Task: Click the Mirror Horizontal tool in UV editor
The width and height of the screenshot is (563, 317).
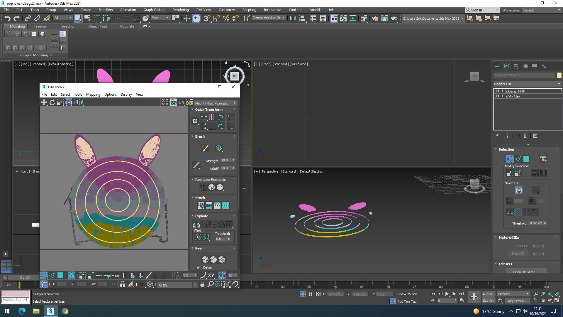Action: (80, 102)
